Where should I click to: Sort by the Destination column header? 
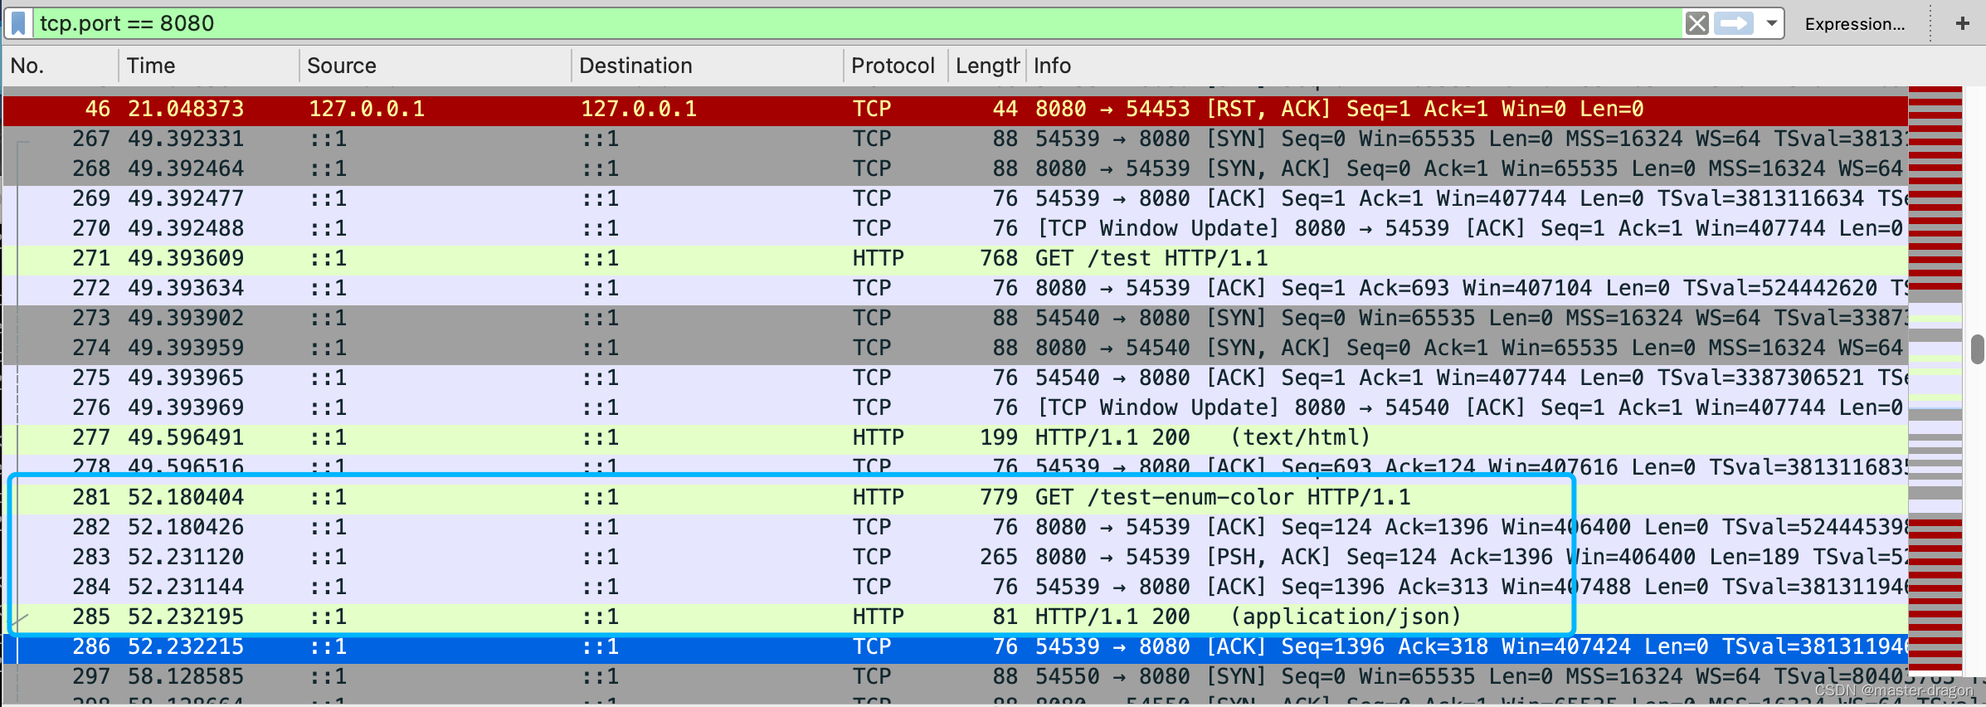click(x=708, y=66)
